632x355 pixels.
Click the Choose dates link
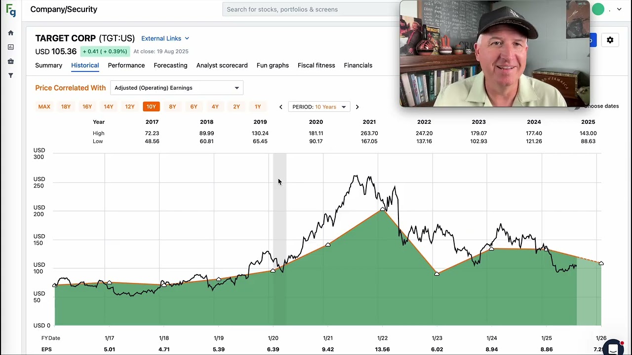pos(601,106)
